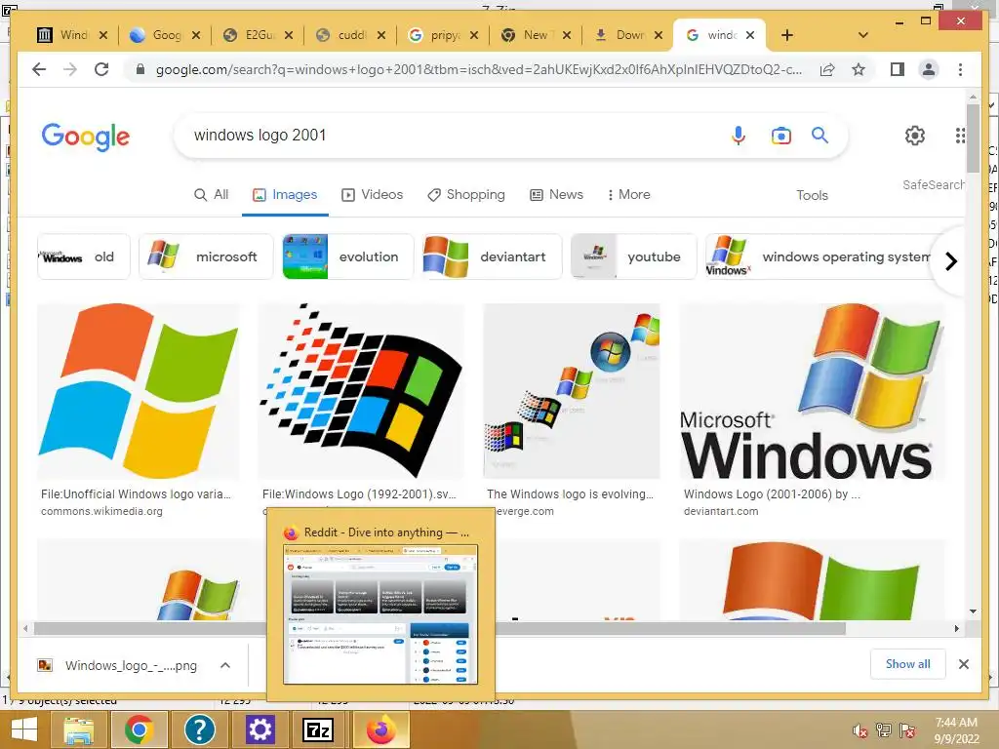Open the Unofficial Windows logo variant image
The height and width of the screenshot is (749, 999).
point(139,391)
